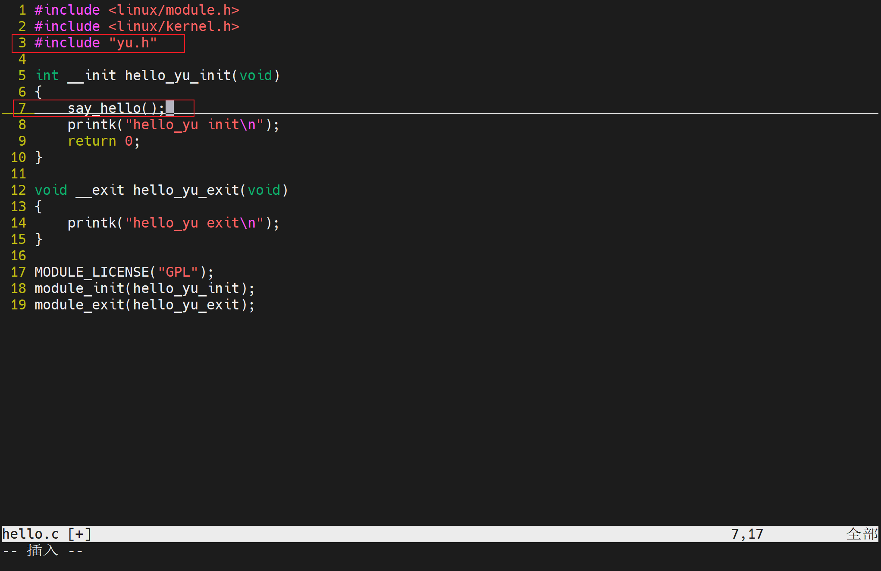881x571 pixels.
Task: Click line number 1 in the gutter
Action: [22, 10]
